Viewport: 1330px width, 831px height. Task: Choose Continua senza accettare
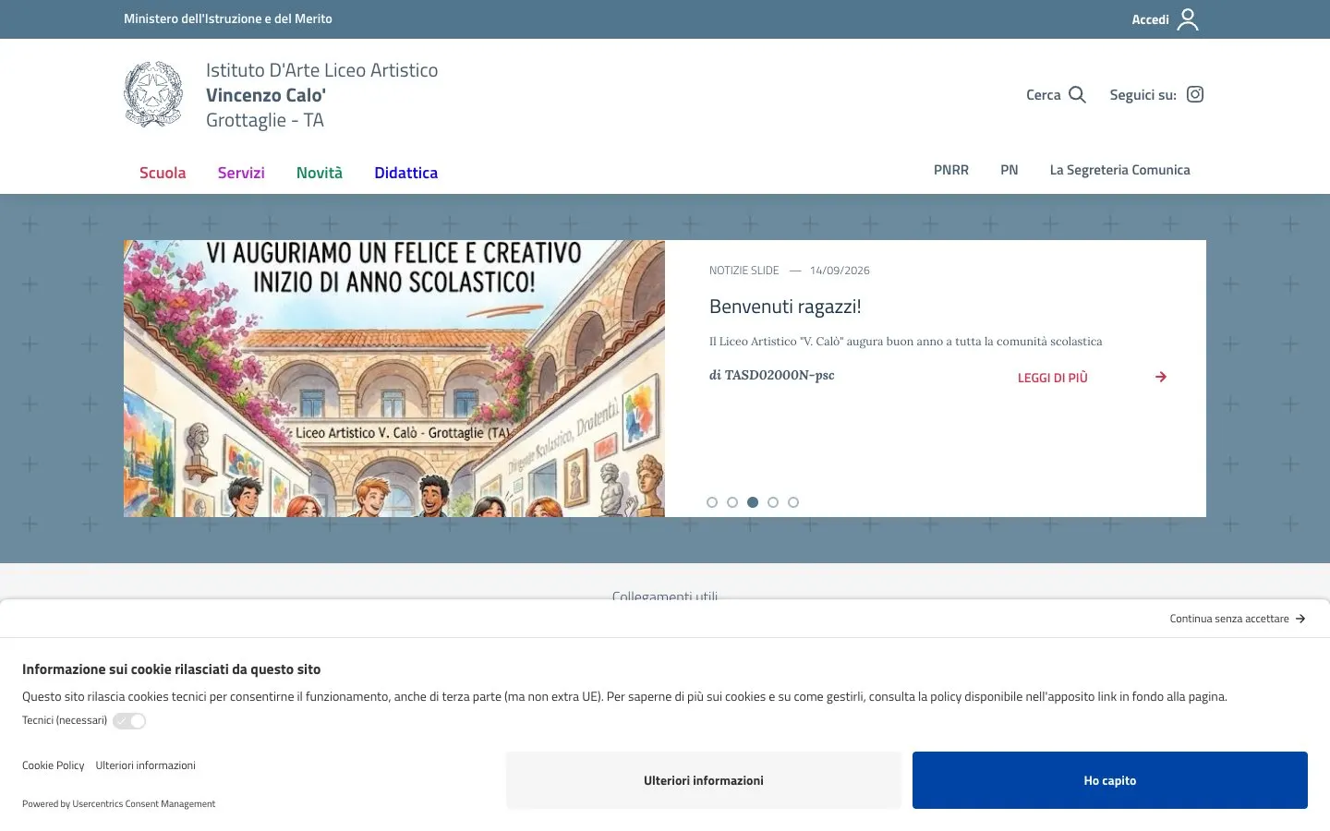(1238, 619)
